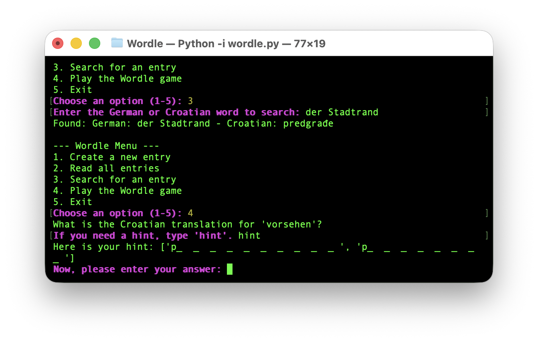
Task: Click the 'Found: German: der Stadtrand' result line
Action: [x=131, y=123]
